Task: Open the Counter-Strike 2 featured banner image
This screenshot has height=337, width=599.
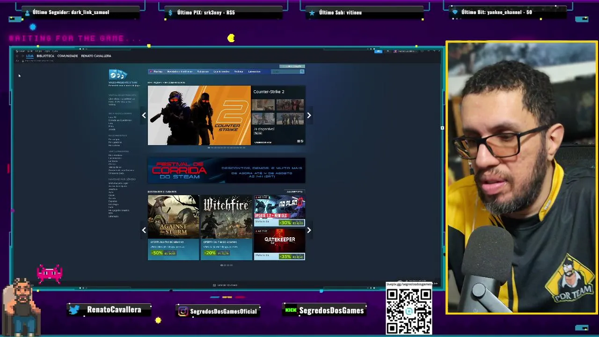Action: (x=199, y=115)
